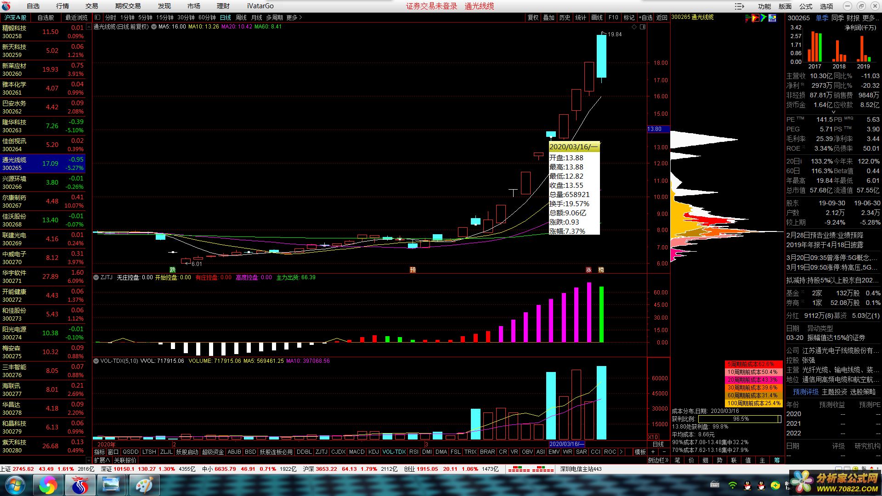This screenshot has height=496, width=882.
Task: Click the window layout icon left of 分时
Action: (x=97, y=17)
